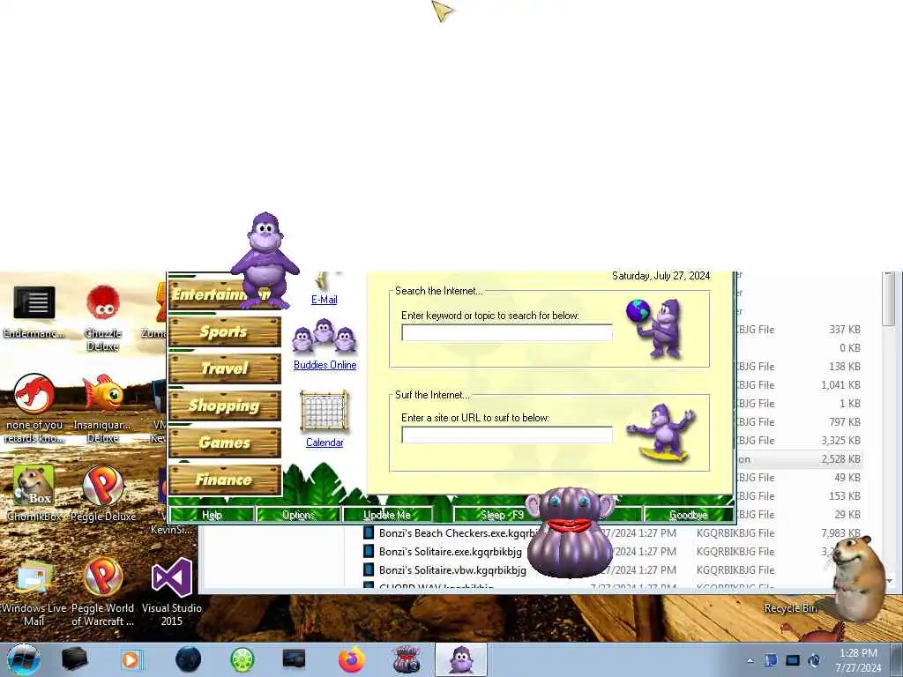Screen dimensions: 903x677
Task: Open the Insaniquarium Deluxe goldfish icon
Action: click(x=103, y=408)
